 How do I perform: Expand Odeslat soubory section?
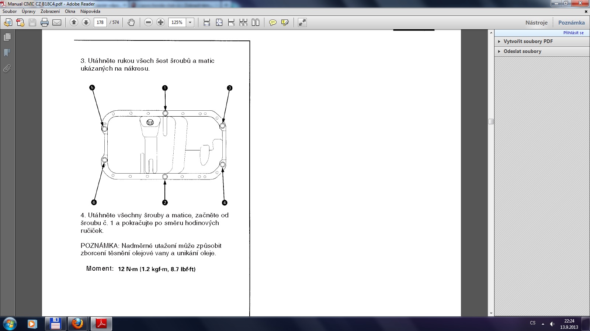522,51
